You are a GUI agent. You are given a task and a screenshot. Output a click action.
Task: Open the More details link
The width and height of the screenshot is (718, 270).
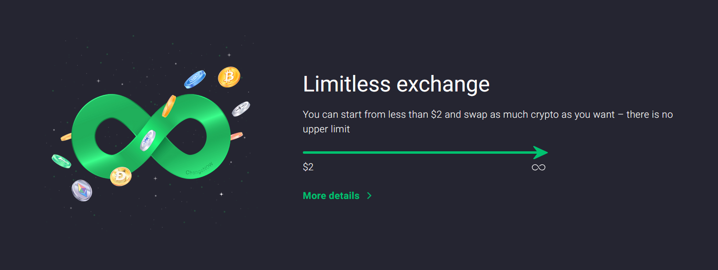coord(331,196)
